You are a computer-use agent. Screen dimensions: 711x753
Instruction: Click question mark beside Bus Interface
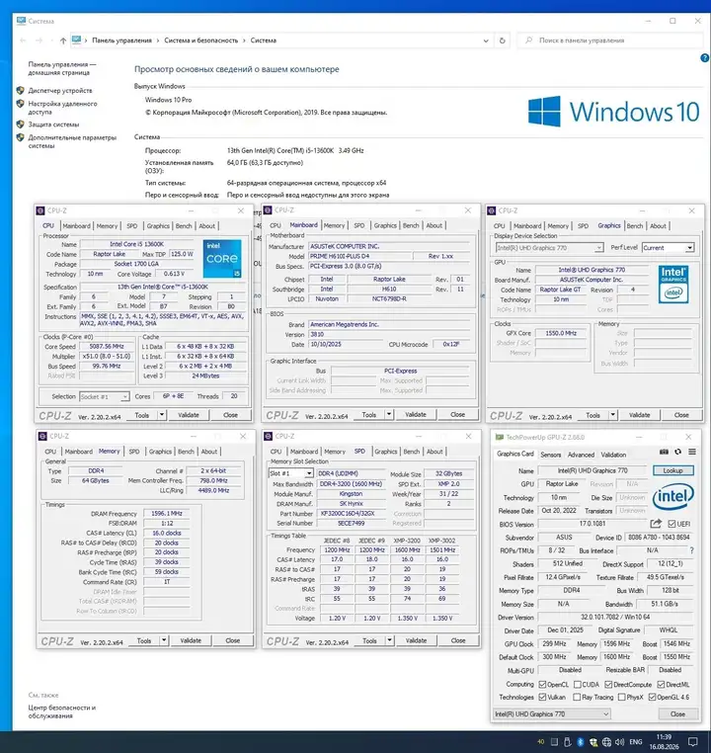click(691, 550)
